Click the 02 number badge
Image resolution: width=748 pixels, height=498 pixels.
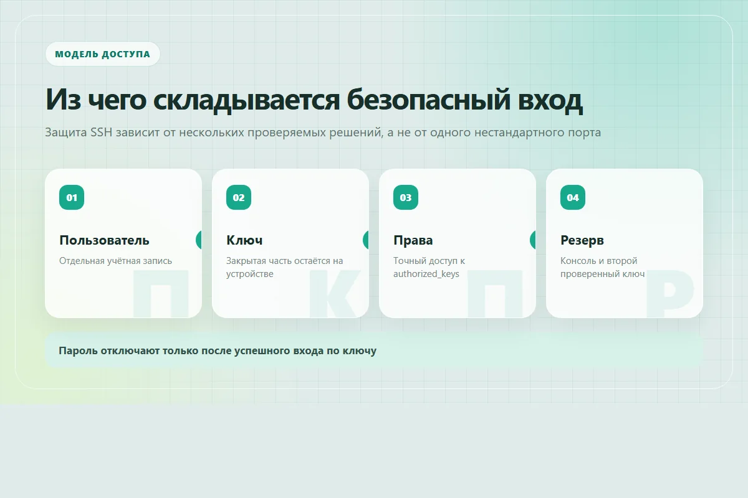239,197
